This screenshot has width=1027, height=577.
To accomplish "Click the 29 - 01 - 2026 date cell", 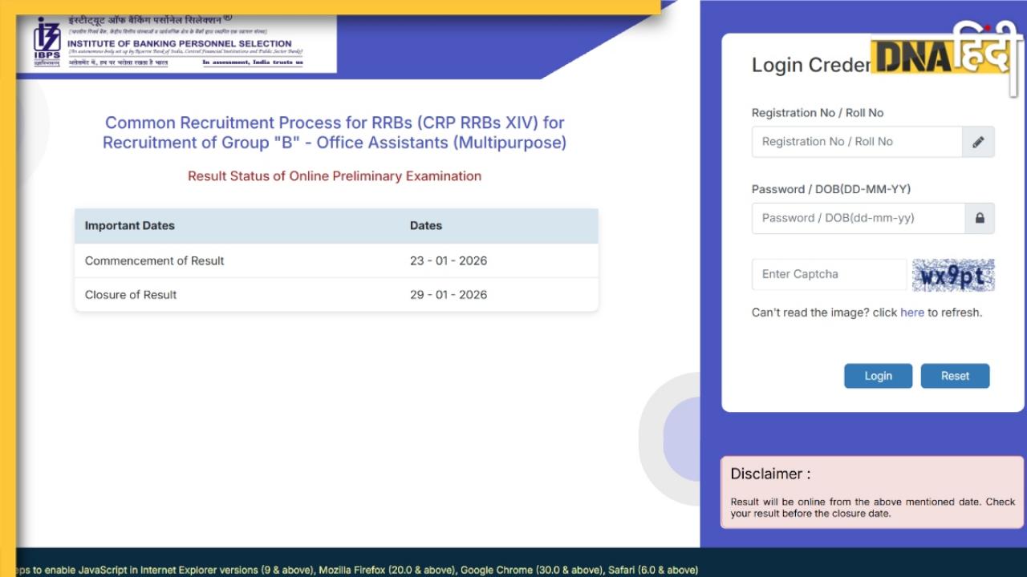I will click(449, 295).
